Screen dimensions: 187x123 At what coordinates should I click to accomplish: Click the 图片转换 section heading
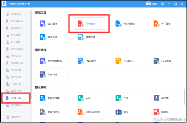click(41, 50)
